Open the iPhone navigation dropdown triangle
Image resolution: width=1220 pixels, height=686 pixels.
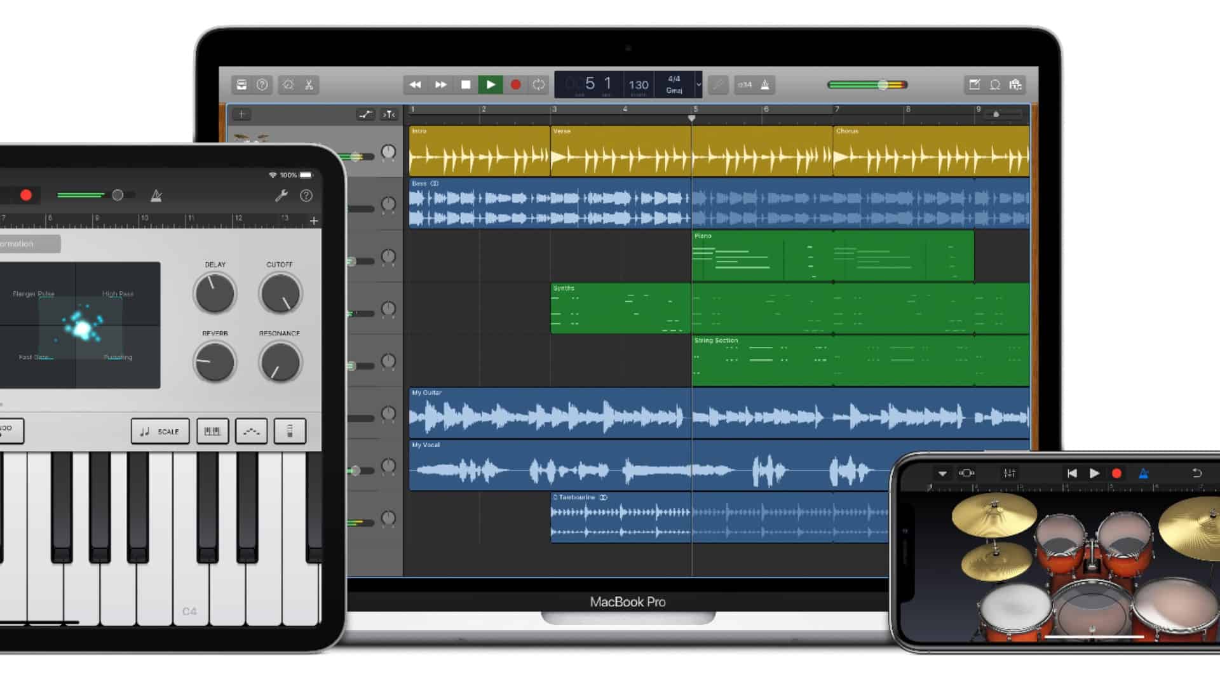(942, 473)
